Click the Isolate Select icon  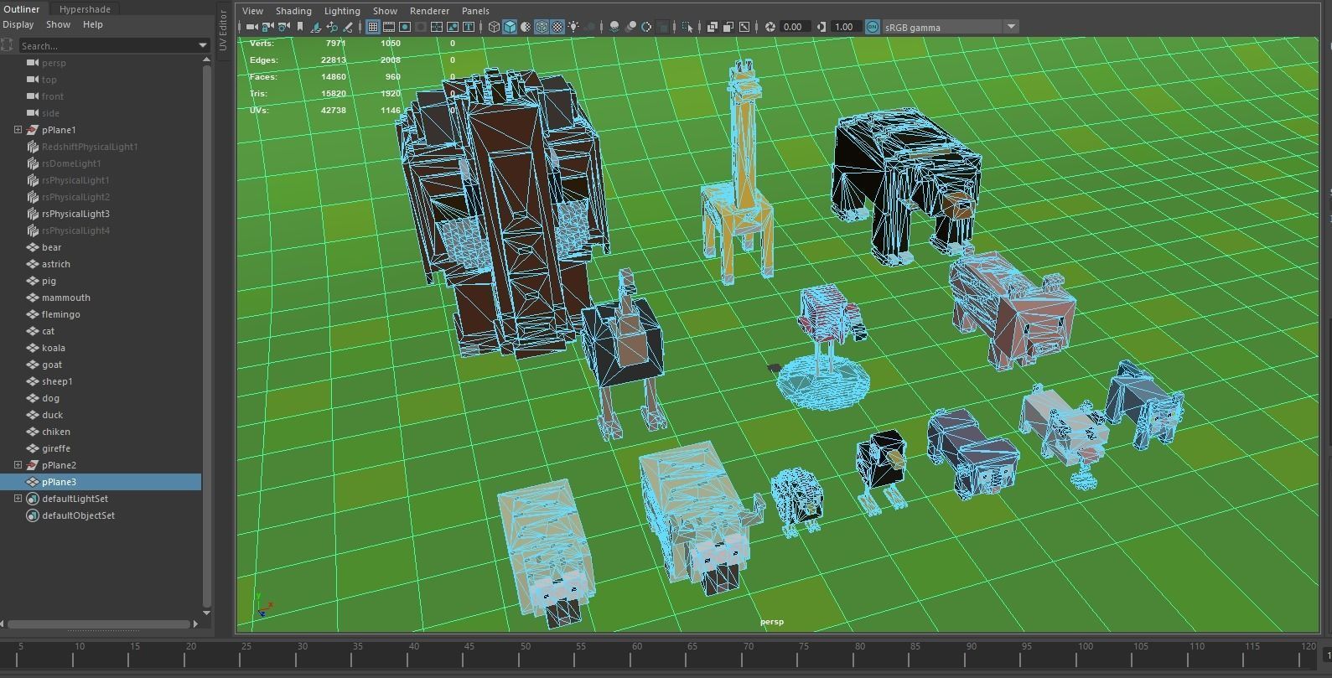687,27
